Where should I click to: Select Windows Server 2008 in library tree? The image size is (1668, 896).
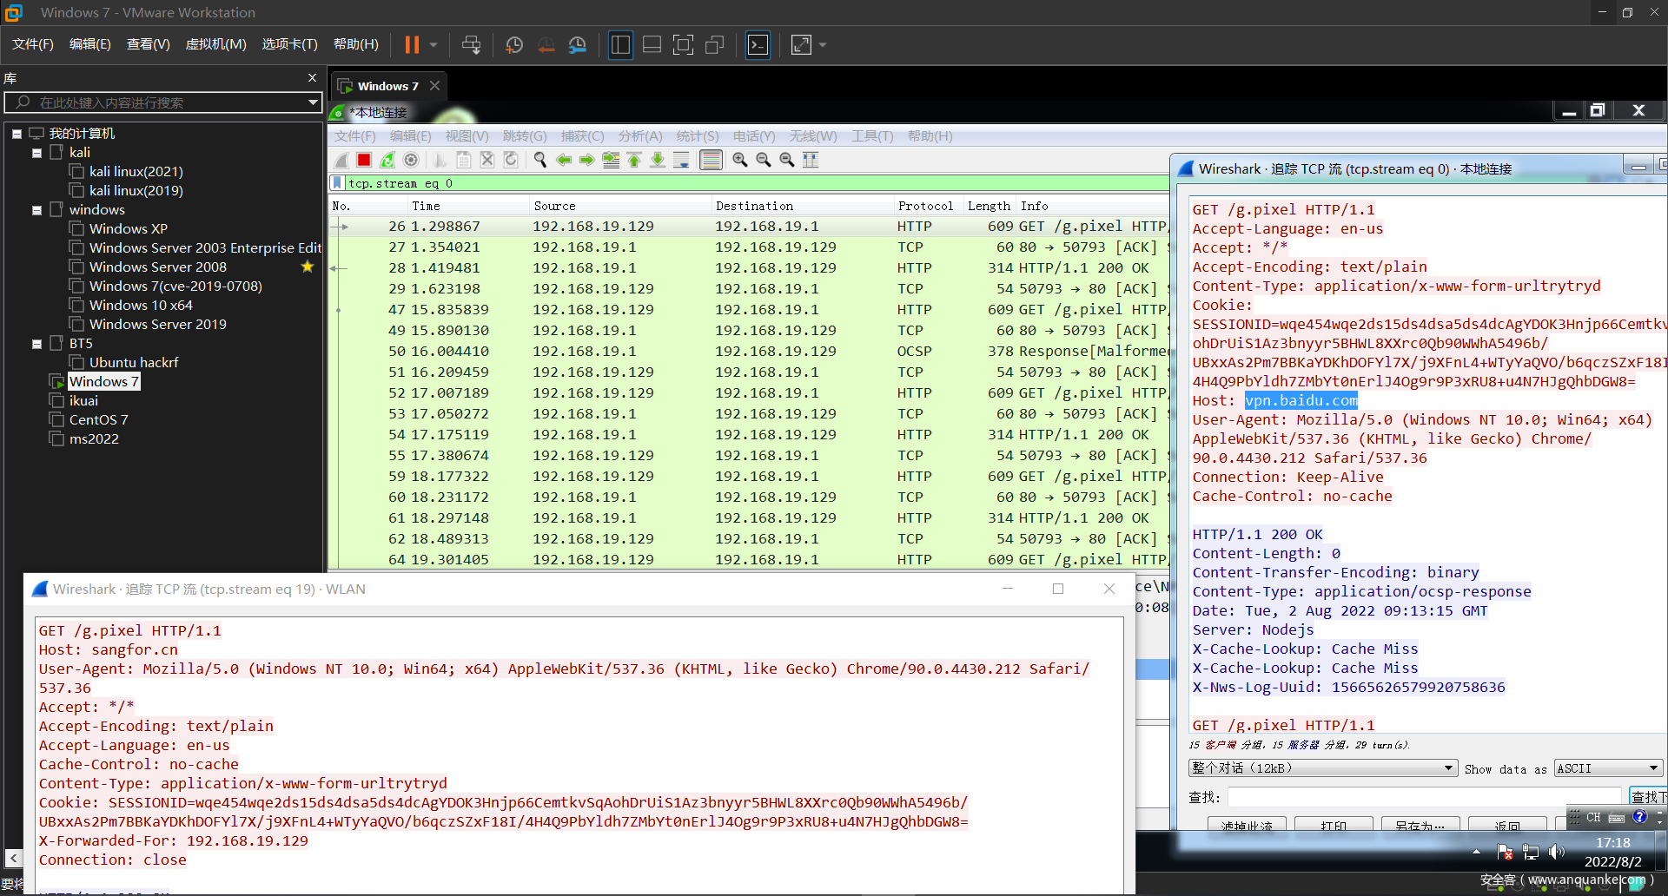pos(157,267)
